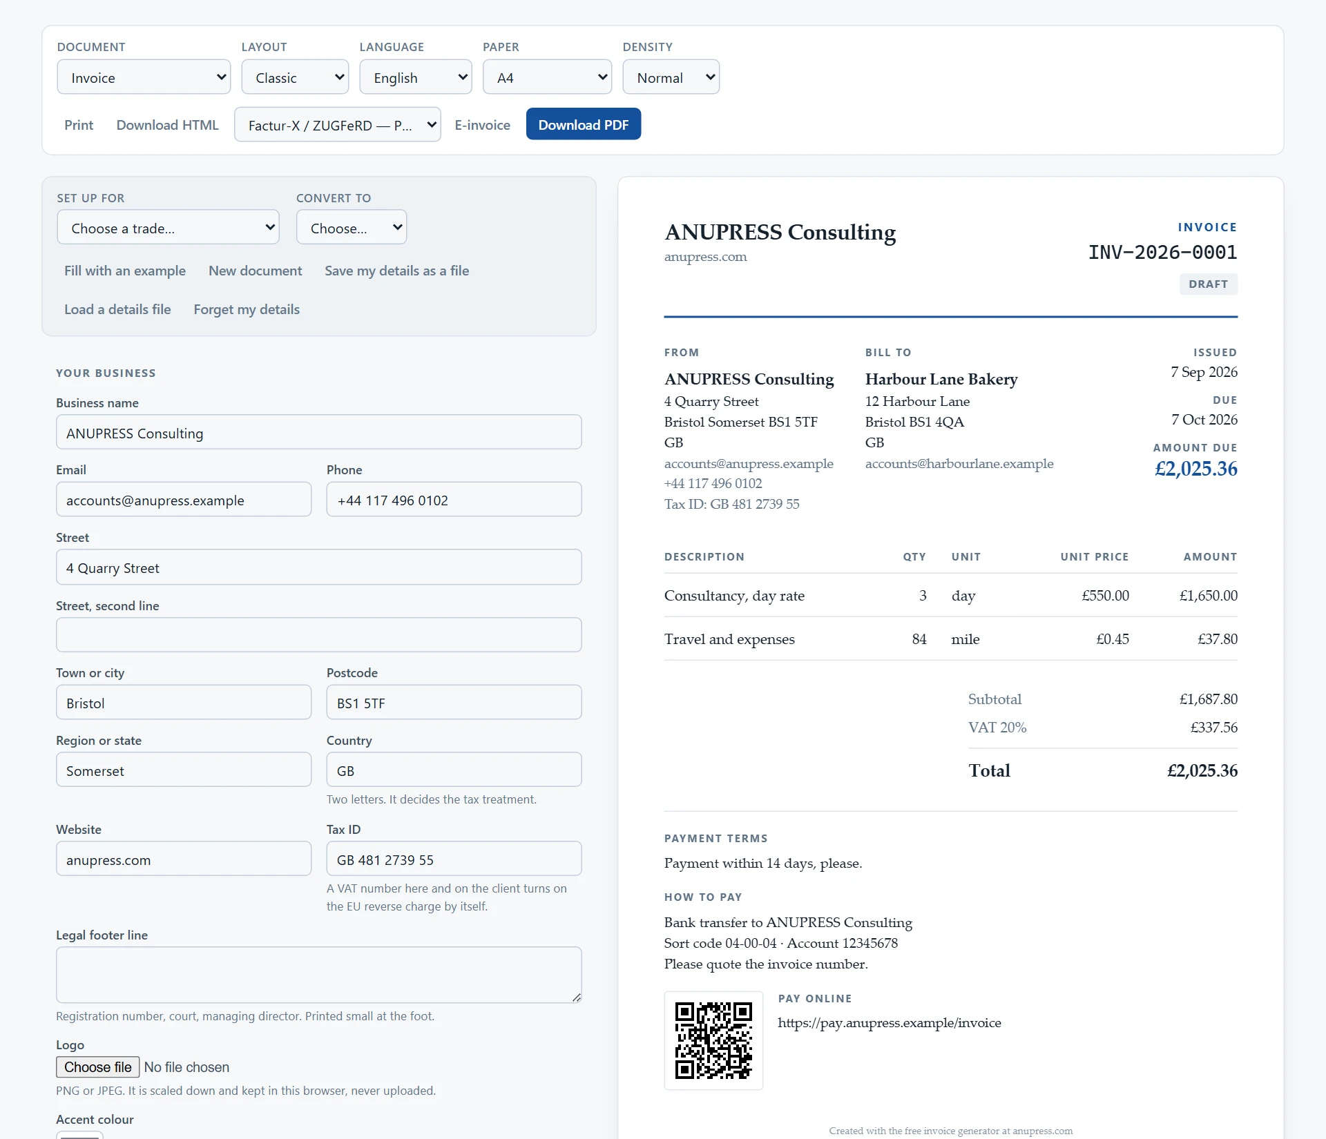
Task: Click the Travel and expenses line description
Action: click(x=729, y=639)
